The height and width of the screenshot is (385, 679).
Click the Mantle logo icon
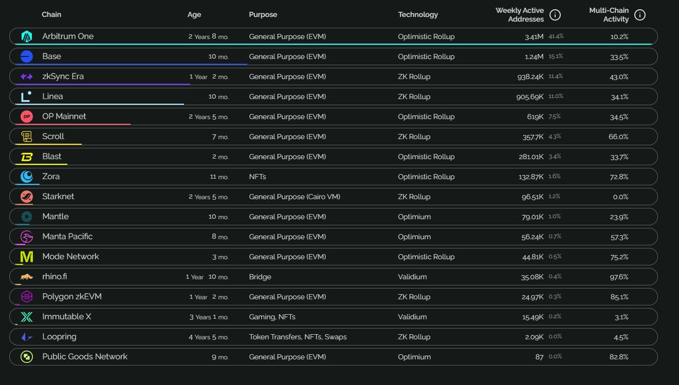pos(27,217)
